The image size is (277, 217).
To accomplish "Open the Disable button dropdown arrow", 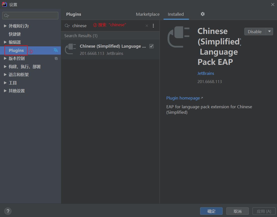I will (x=270, y=31).
